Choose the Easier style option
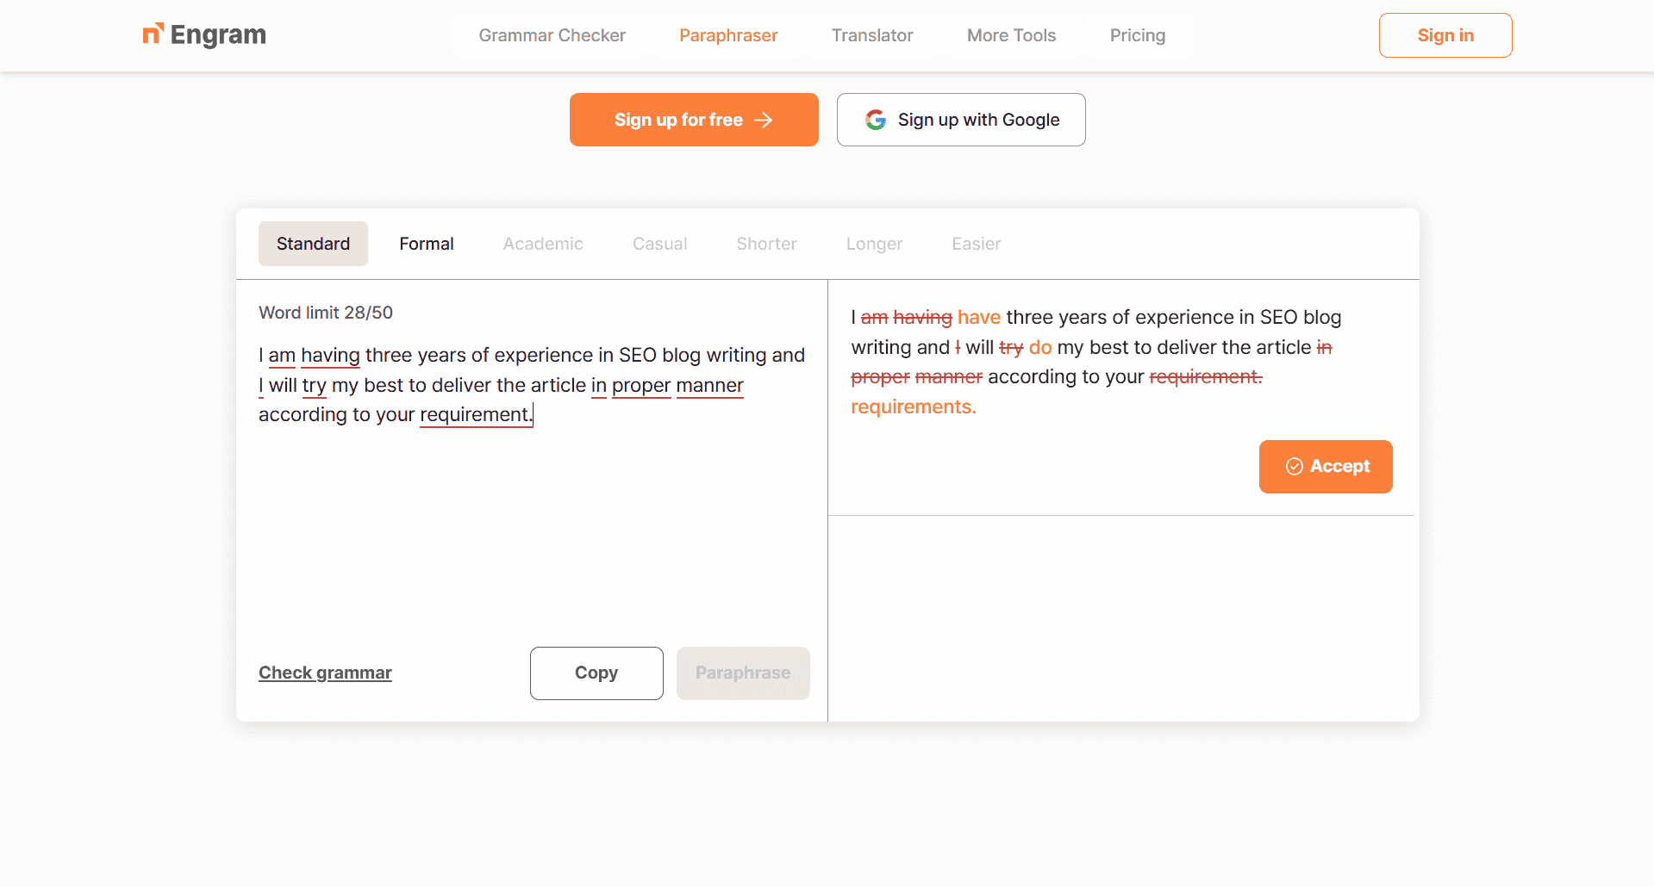Viewport: 1654px width, 887px height. (x=976, y=244)
